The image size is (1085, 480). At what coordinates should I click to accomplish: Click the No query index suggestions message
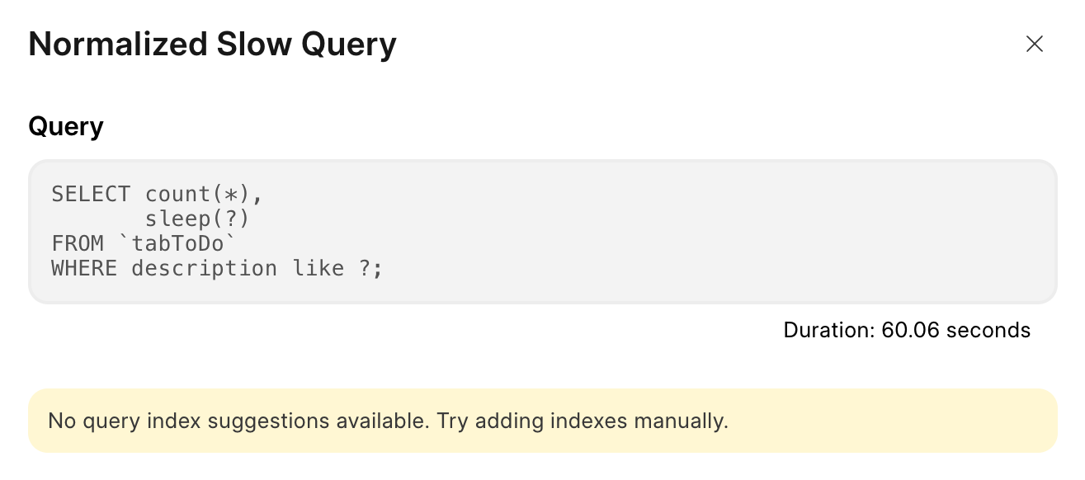(x=238, y=421)
